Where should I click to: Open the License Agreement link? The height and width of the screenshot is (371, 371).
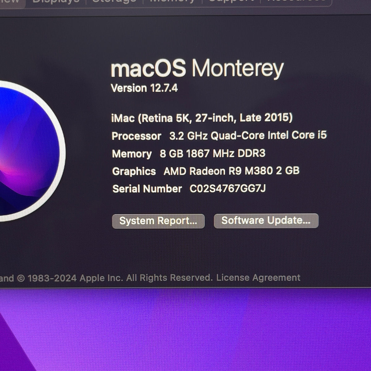click(x=258, y=278)
